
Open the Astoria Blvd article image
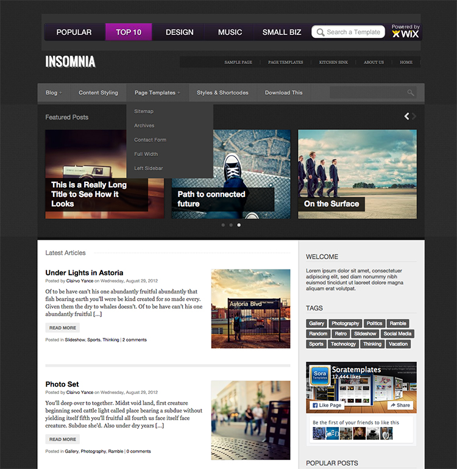coord(251,309)
